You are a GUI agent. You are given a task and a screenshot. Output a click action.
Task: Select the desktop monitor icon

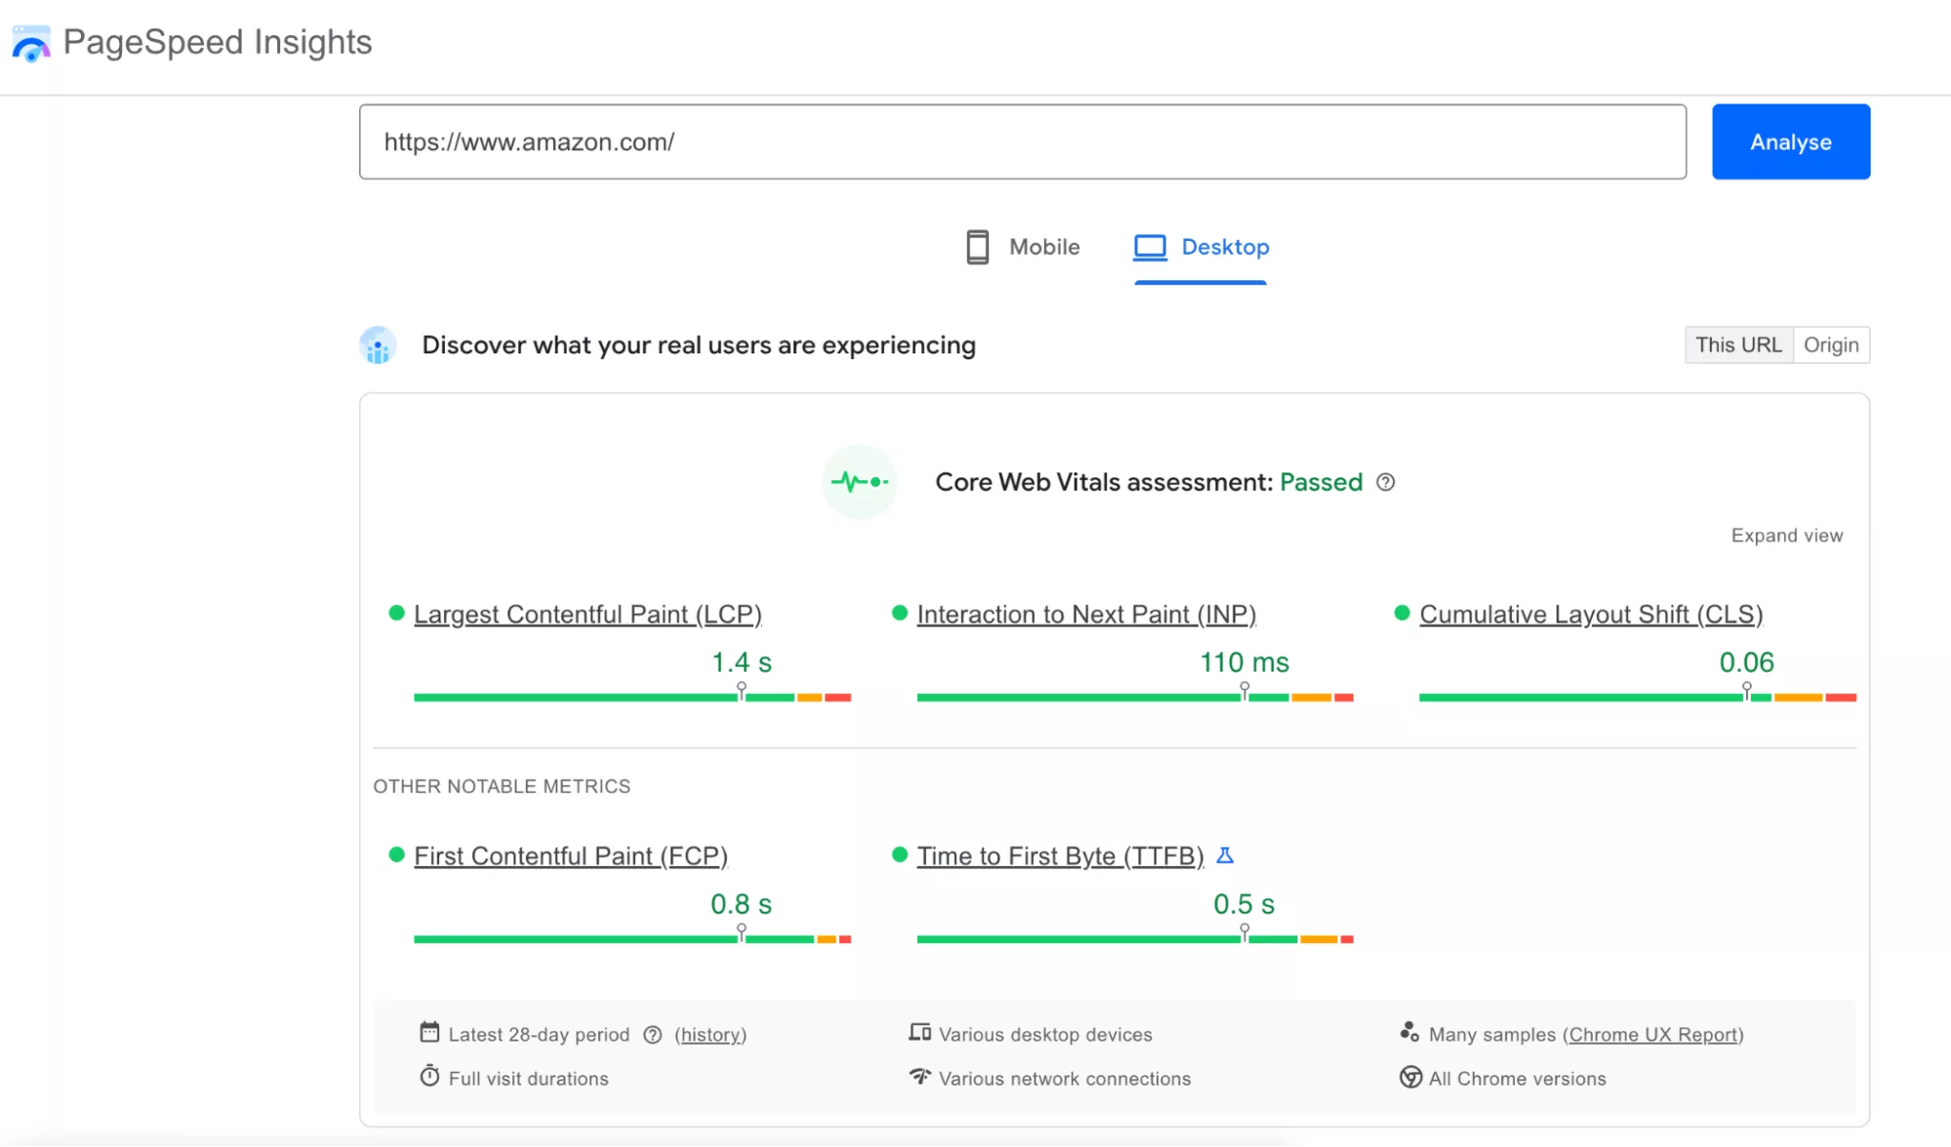pyautogui.click(x=1149, y=247)
